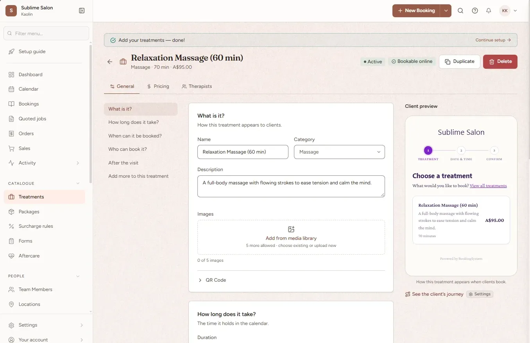Go to Bookings in sidebar

44,104
